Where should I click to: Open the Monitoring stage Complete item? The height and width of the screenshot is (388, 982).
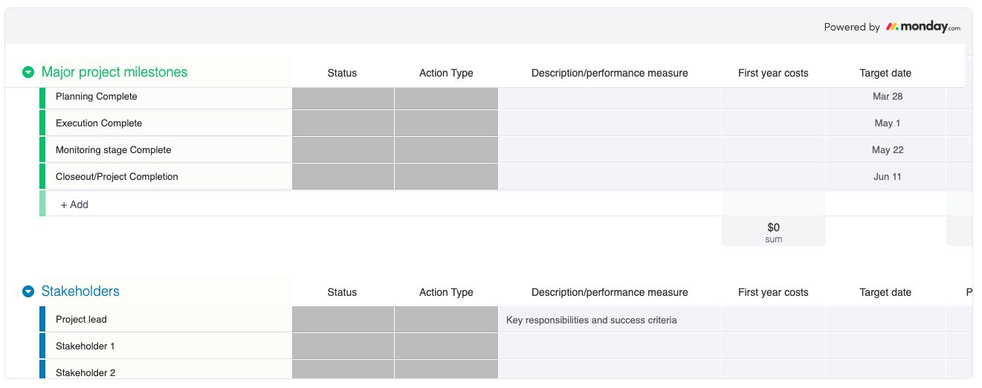click(113, 150)
